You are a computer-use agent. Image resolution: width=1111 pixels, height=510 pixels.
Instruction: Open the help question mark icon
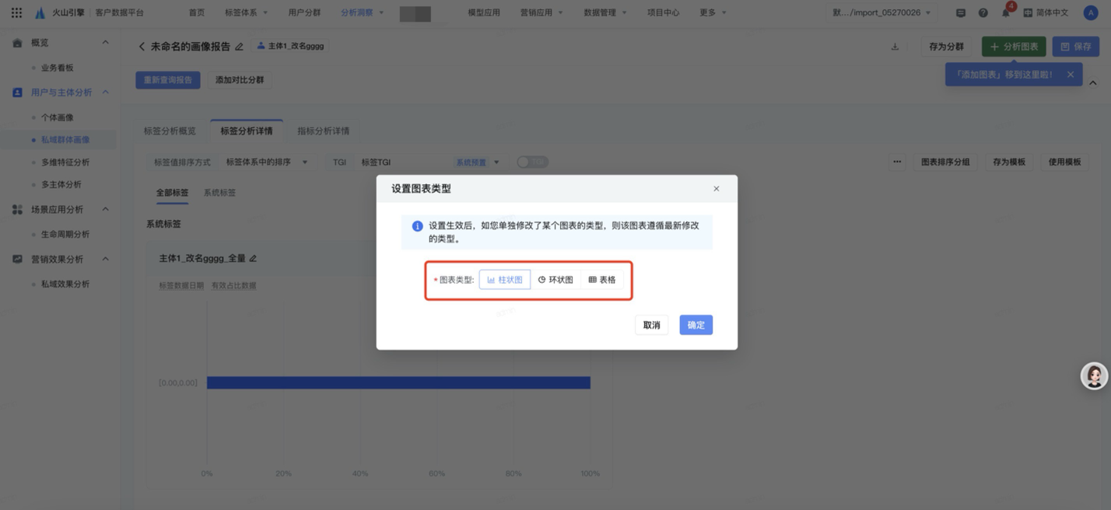983,13
